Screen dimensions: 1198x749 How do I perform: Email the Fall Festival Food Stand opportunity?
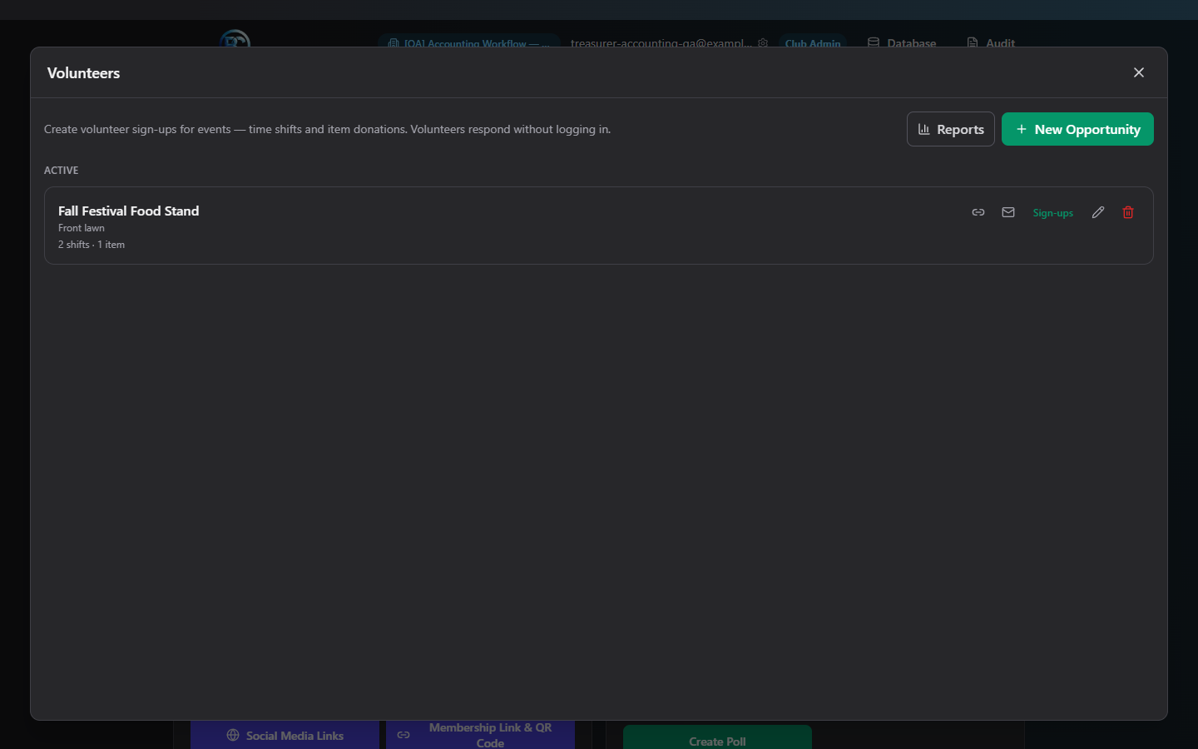pyautogui.click(x=1008, y=212)
